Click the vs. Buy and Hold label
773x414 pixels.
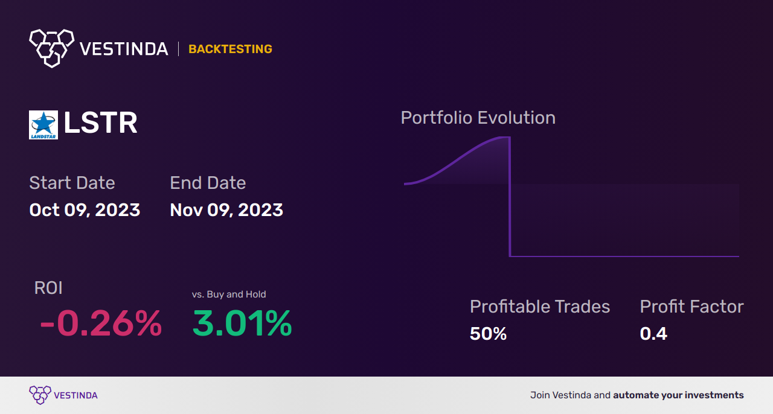pos(229,295)
